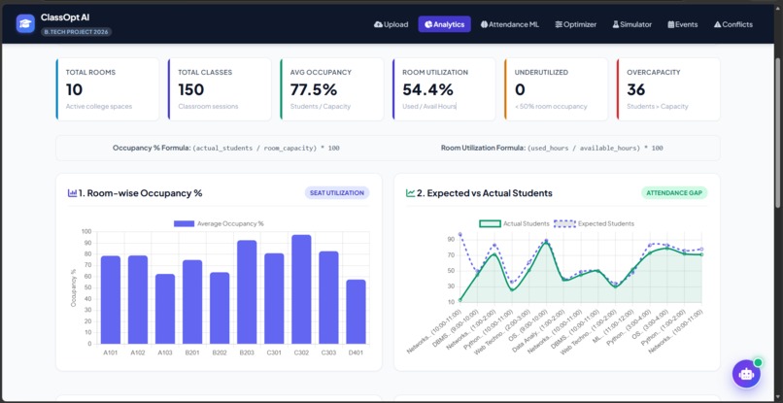Click the 'Active college spaces' caption
Image resolution: width=783 pixels, height=403 pixels.
[x=99, y=107]
